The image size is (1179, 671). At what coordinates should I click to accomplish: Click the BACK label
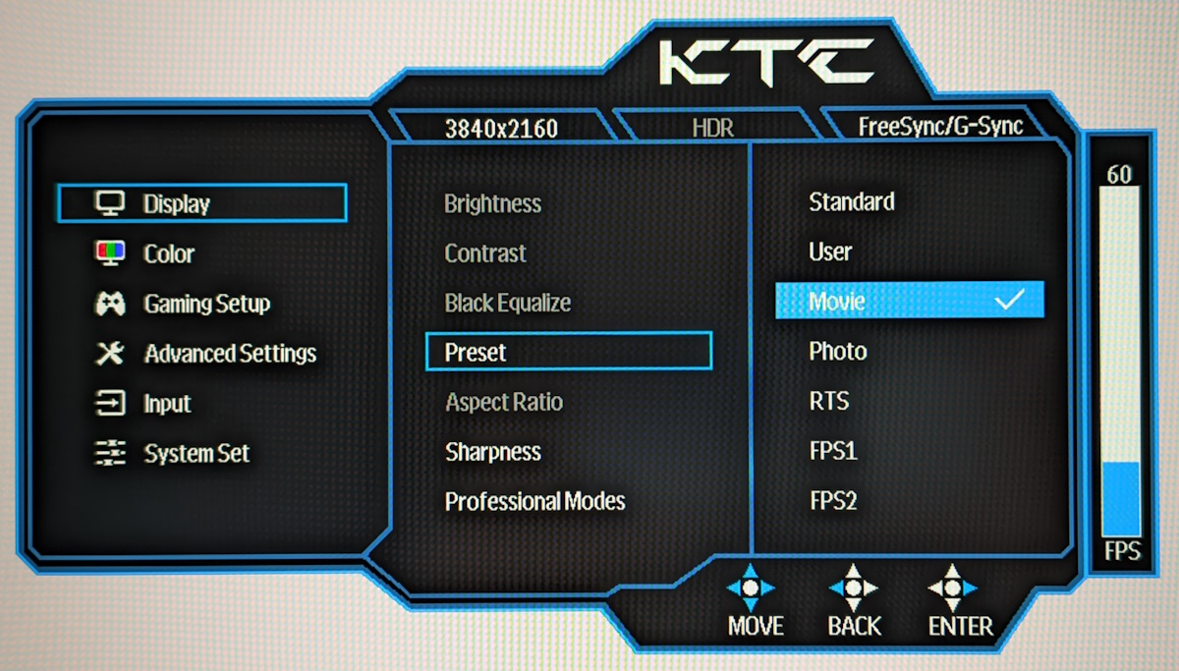point(854,626)
